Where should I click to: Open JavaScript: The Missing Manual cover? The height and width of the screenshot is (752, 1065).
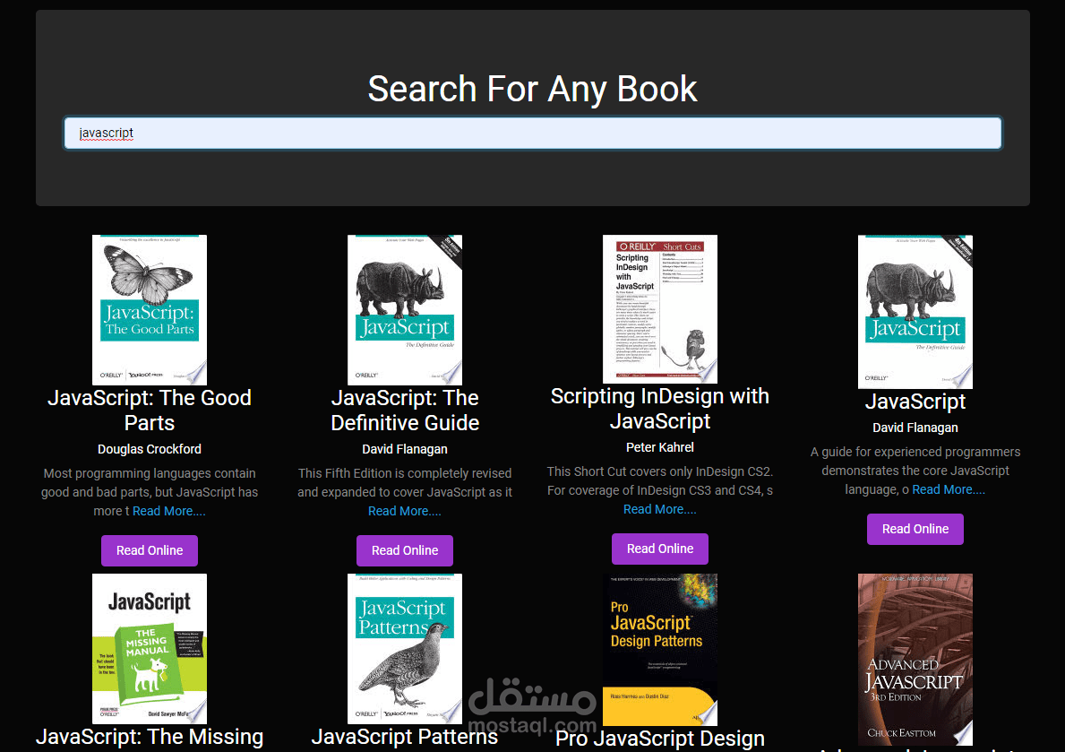tap(150, 649)
